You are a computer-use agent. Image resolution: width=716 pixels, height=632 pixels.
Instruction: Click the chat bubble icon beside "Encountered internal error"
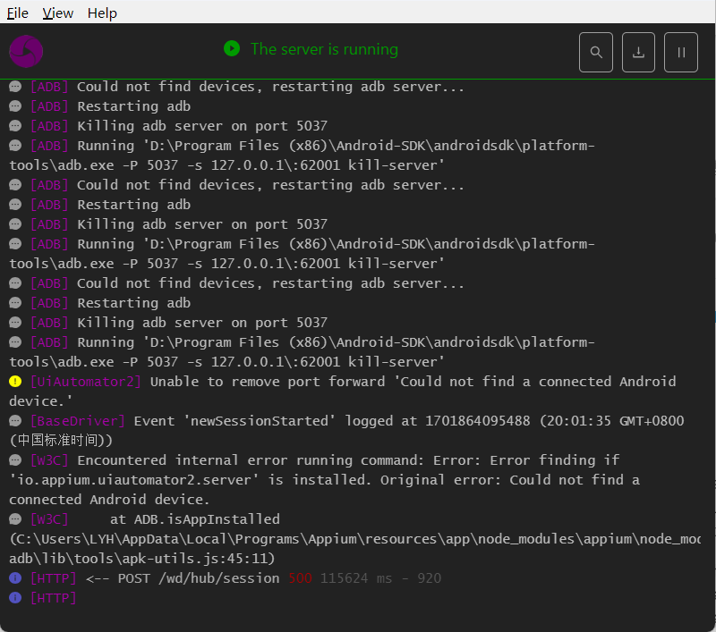pos(15,459)
